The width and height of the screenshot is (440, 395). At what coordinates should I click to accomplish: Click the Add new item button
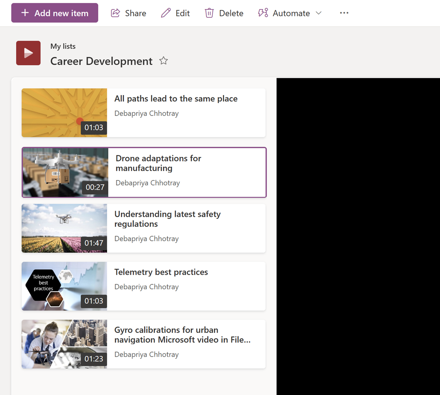click(x=55, y=13)
